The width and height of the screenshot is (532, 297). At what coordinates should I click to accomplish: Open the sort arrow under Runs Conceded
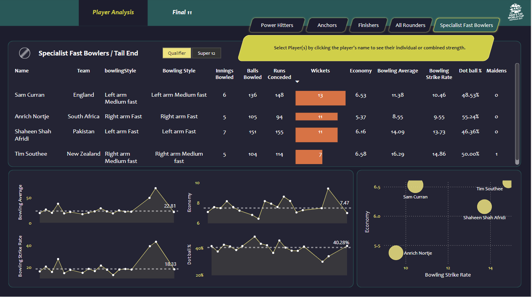[x=297, y=82]
